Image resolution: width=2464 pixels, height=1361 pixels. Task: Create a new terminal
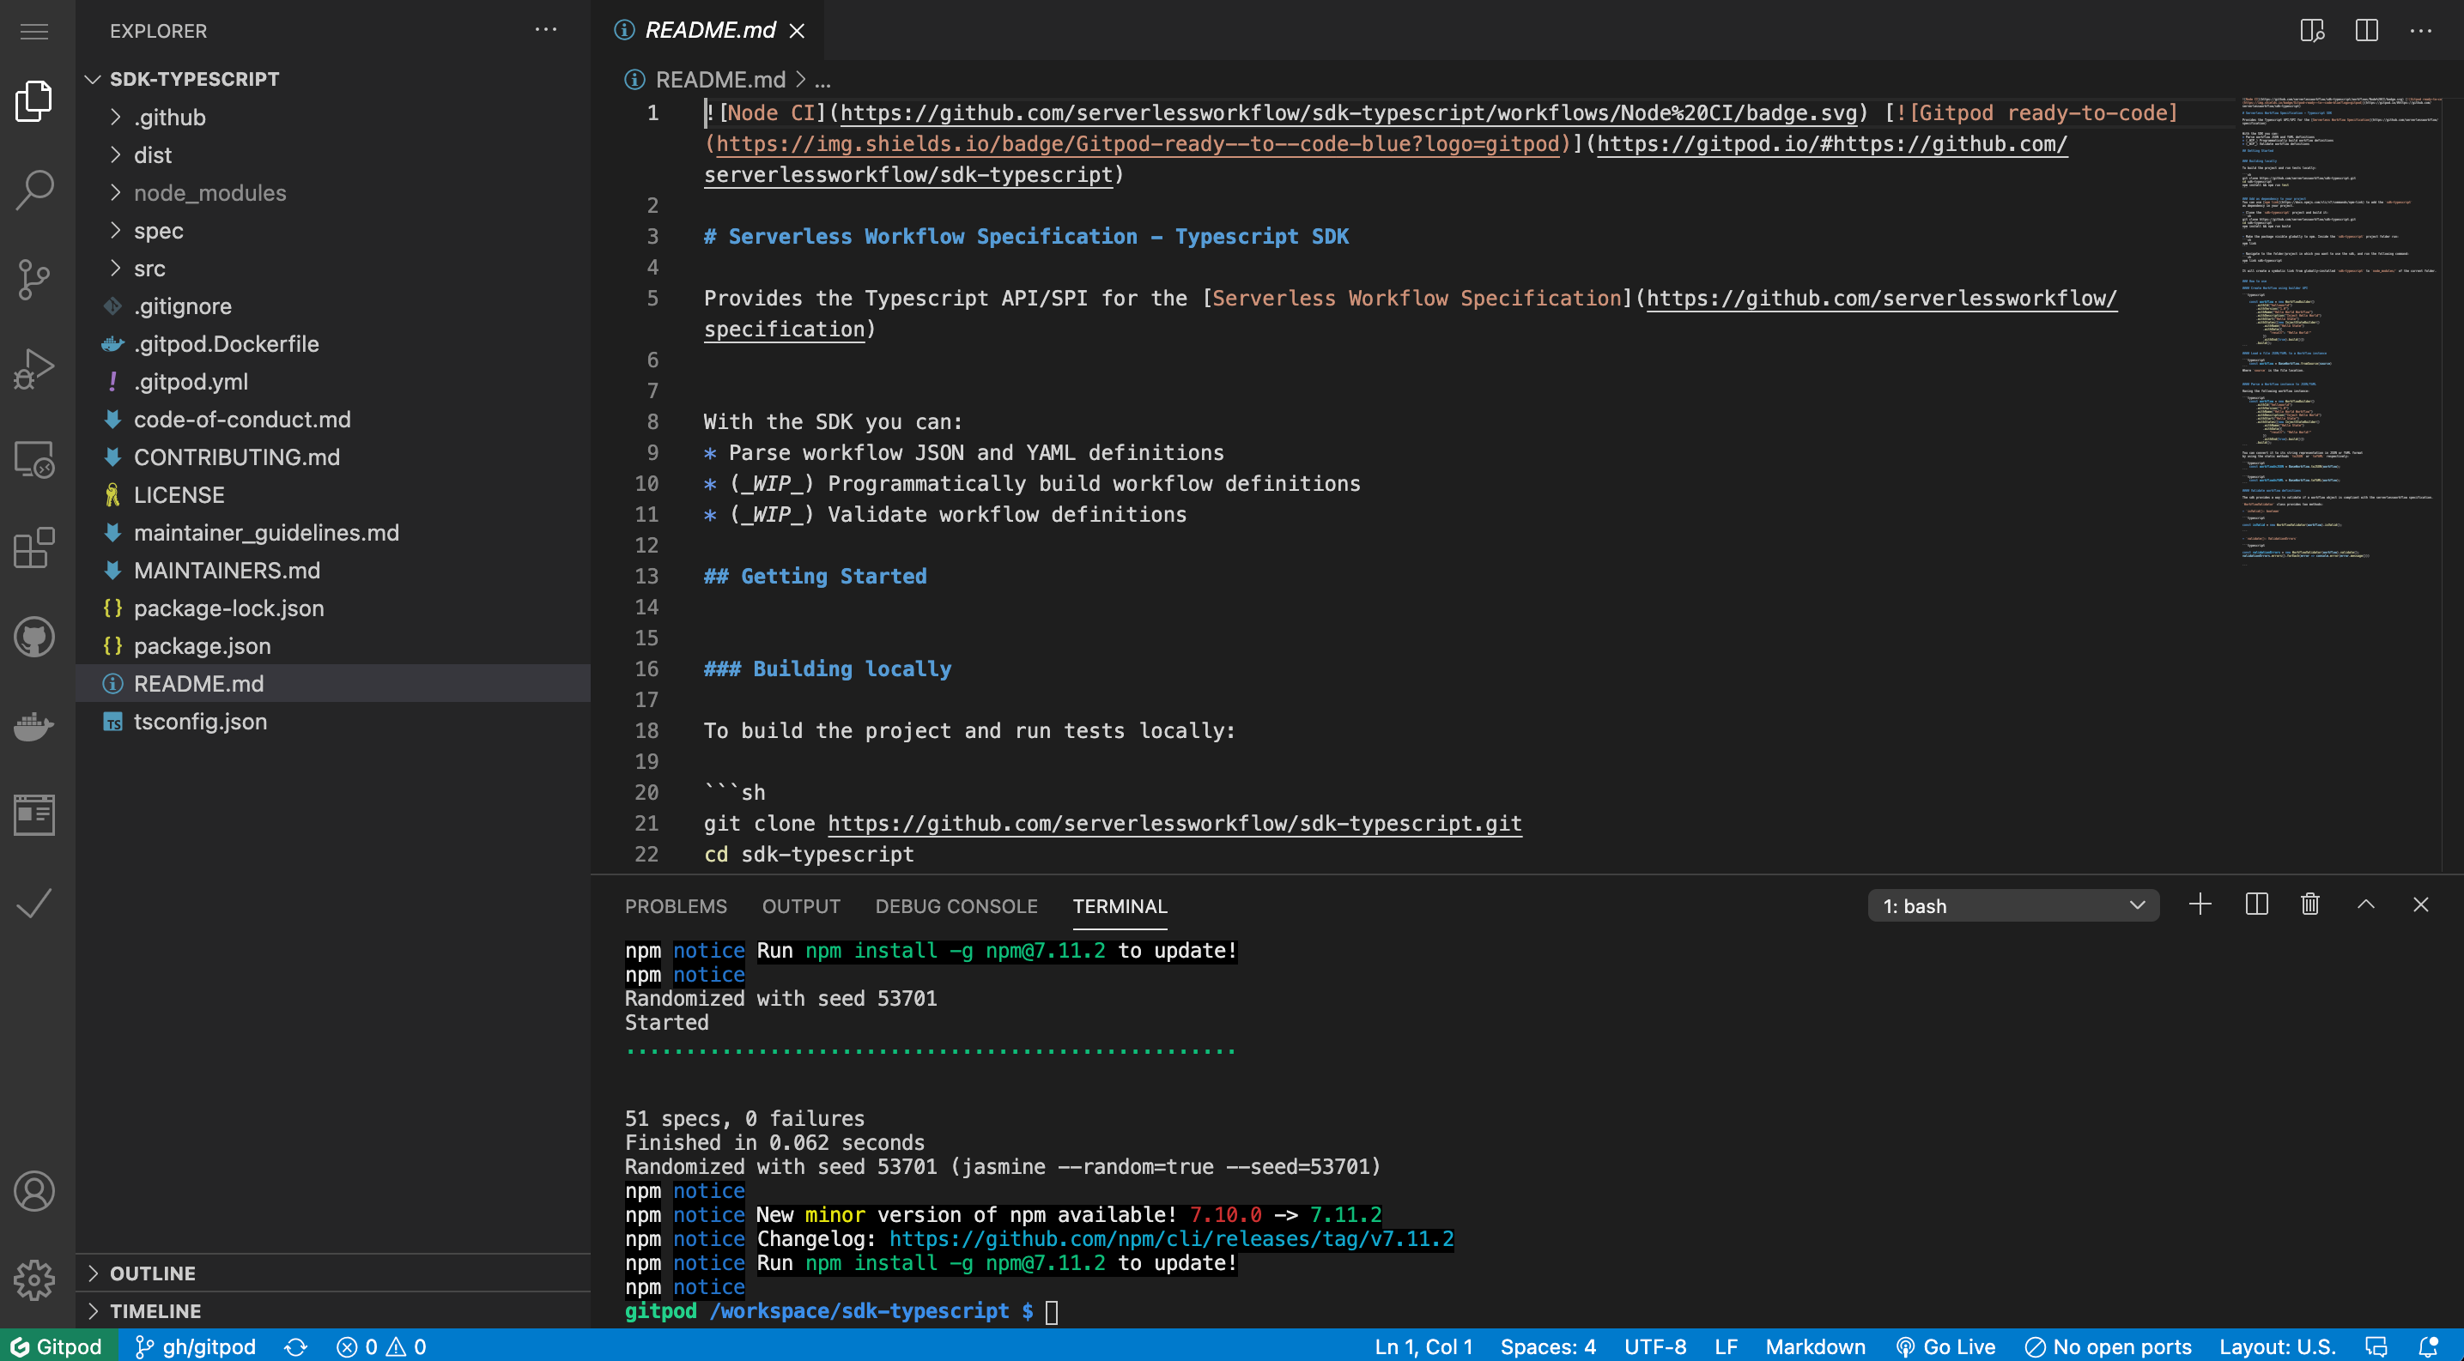2199,904
